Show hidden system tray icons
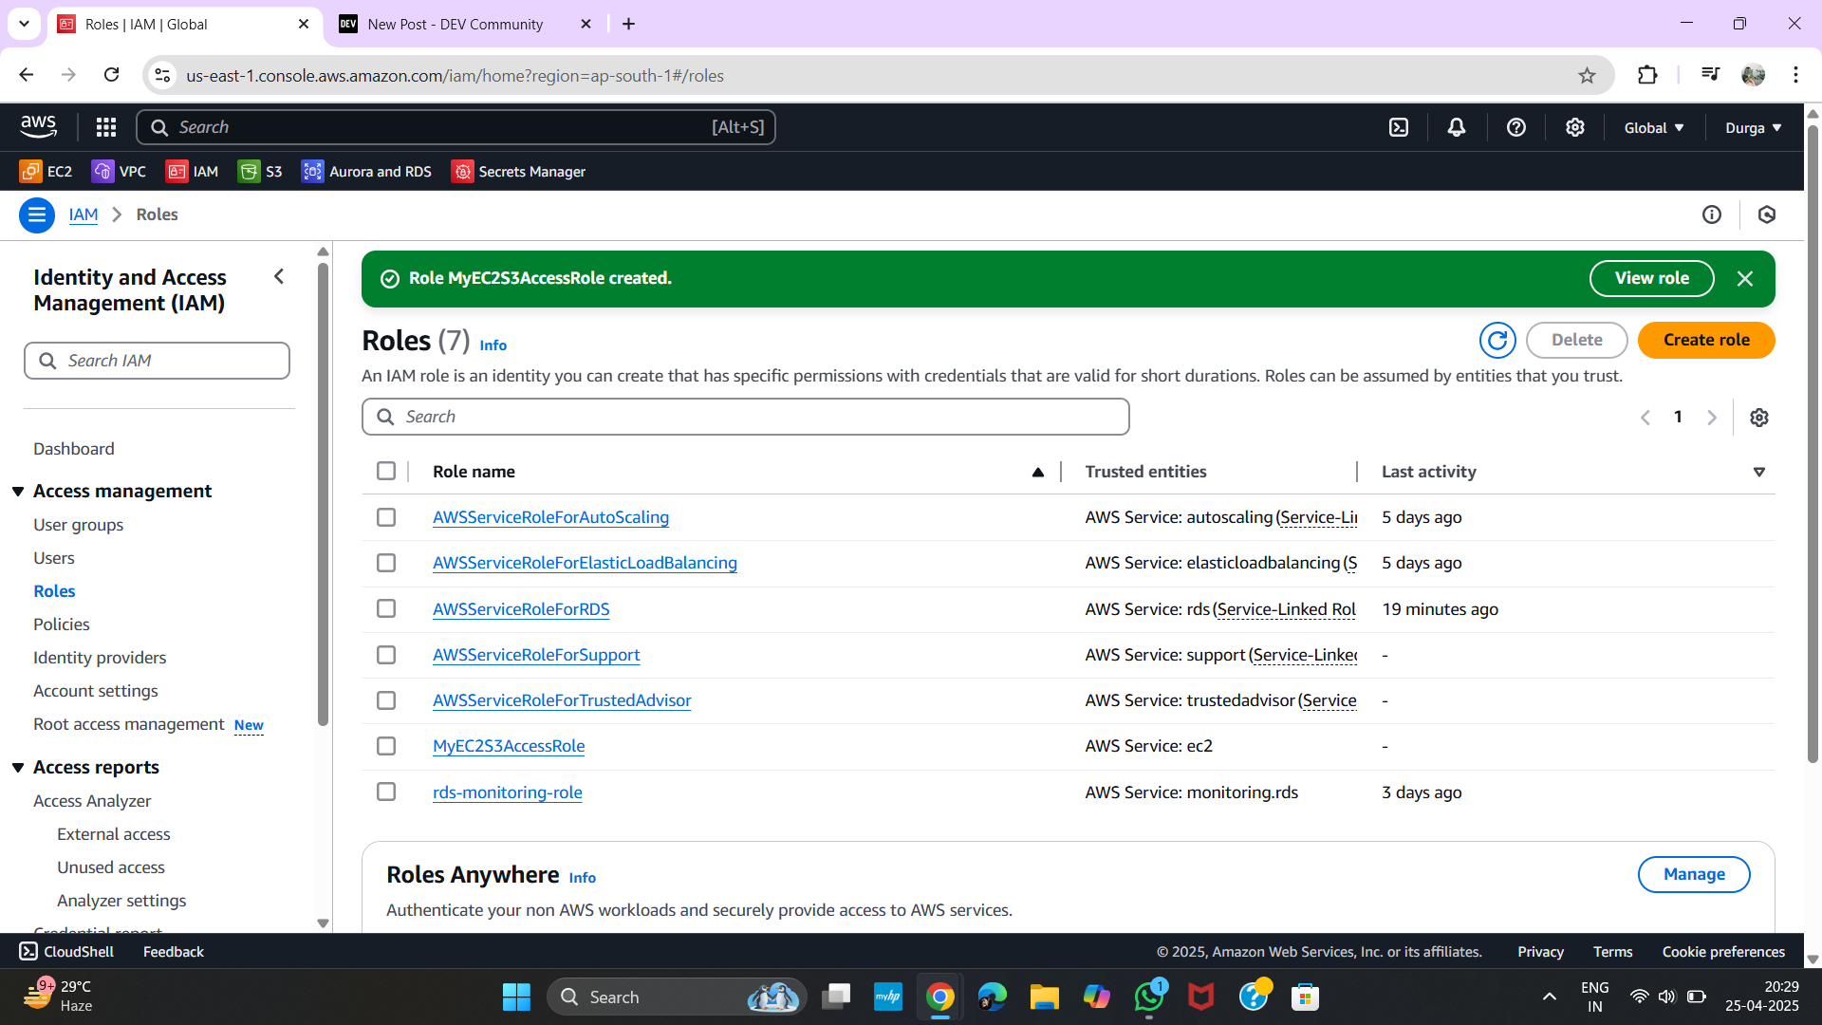The width and height of the screenshot is (1822, 1025). pos(1550,997)
